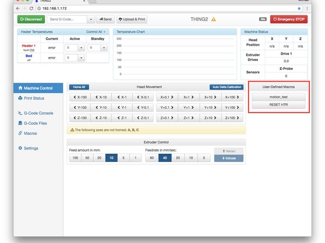Click the Send G-Code input field
Viewport: 325px width, 243px height.
[x=67, y=19]
